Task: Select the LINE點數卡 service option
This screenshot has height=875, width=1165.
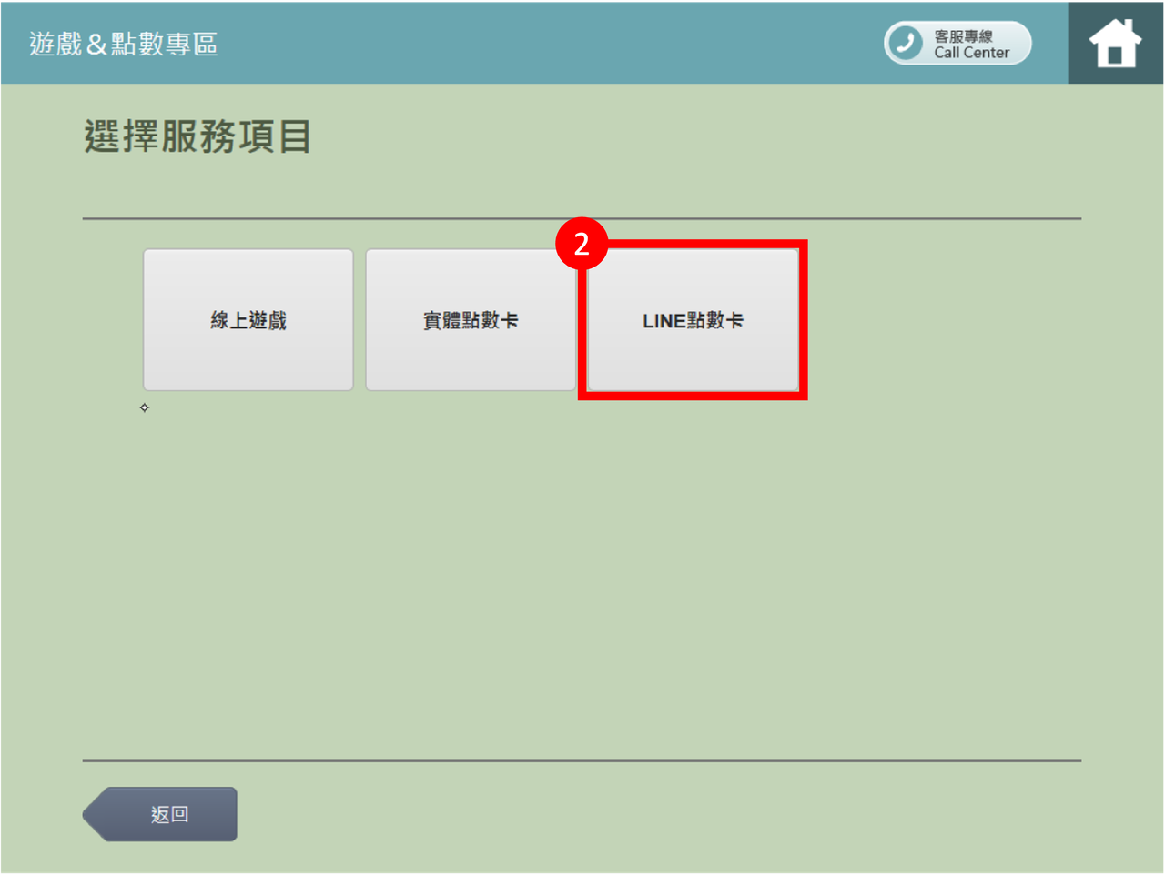Action: point(693,320)
